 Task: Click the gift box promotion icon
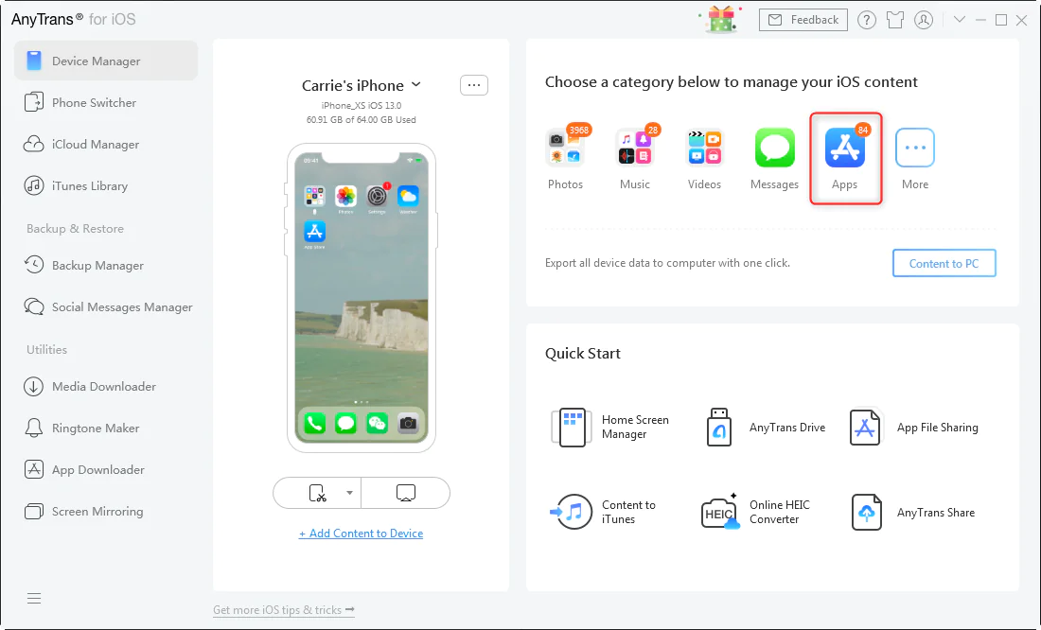(x=721, y=19)
